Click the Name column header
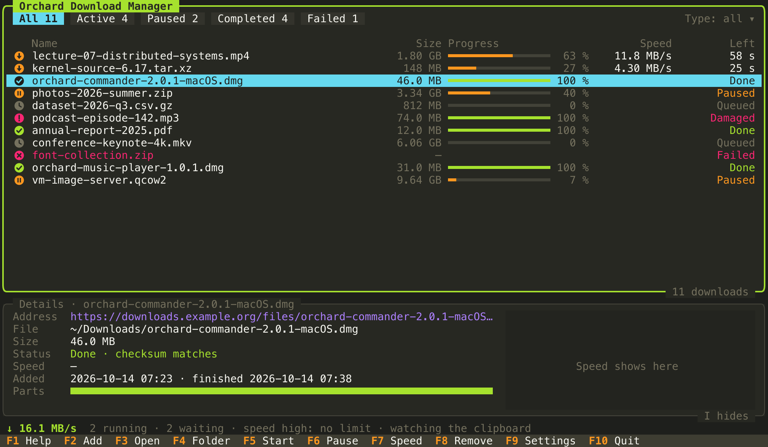This screenshot has height=447, width=768. point(44,44)
